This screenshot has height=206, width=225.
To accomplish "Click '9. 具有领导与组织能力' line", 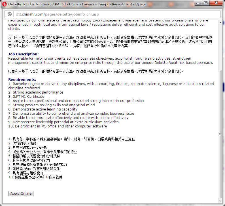I will point(26,173).
